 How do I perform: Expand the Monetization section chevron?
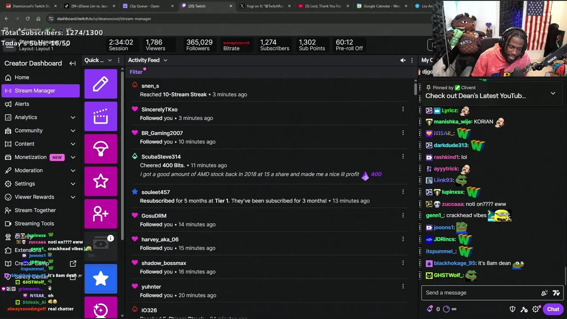[x=73, y=157]
